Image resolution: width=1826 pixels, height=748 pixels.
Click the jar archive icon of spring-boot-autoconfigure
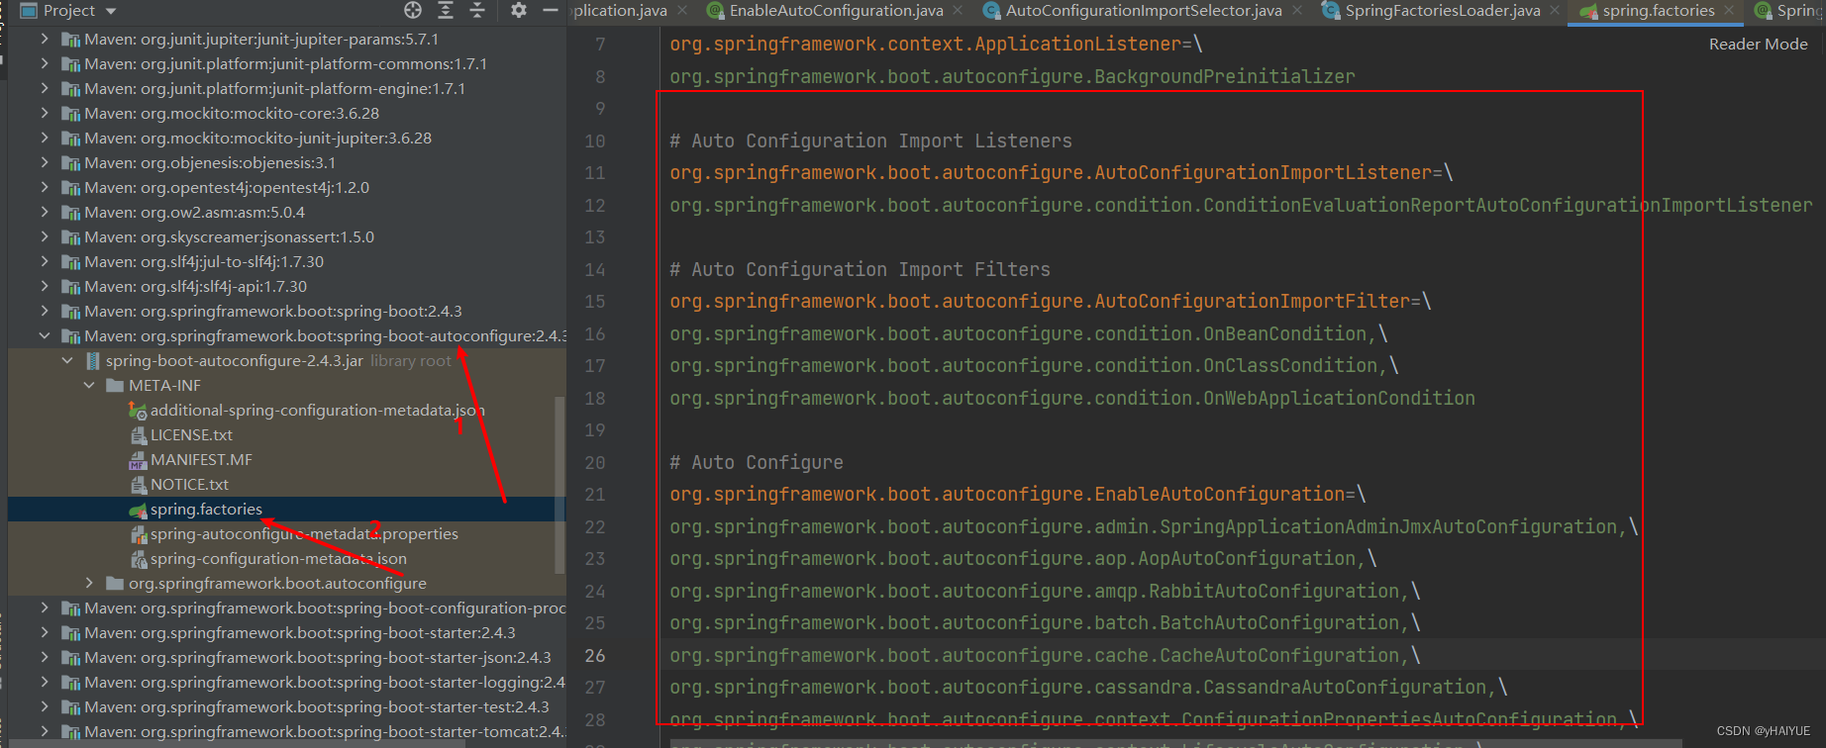(x=92, y=360)
